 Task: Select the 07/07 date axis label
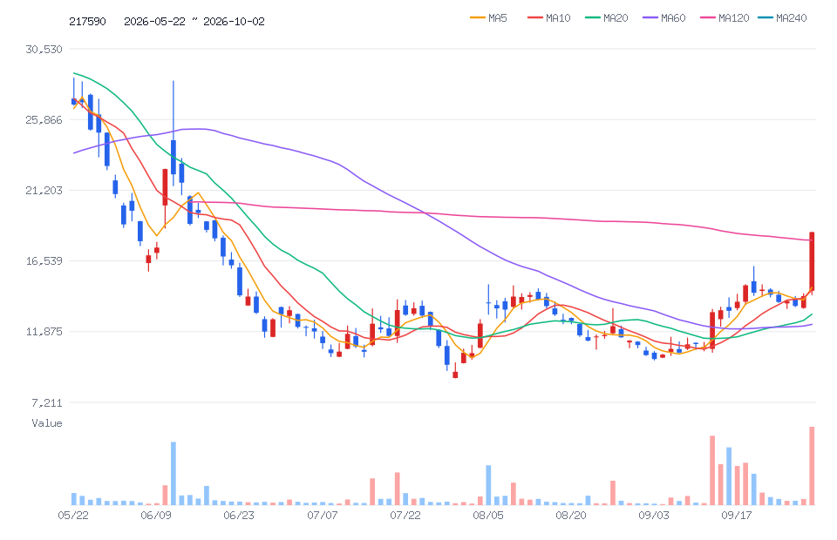322,516
